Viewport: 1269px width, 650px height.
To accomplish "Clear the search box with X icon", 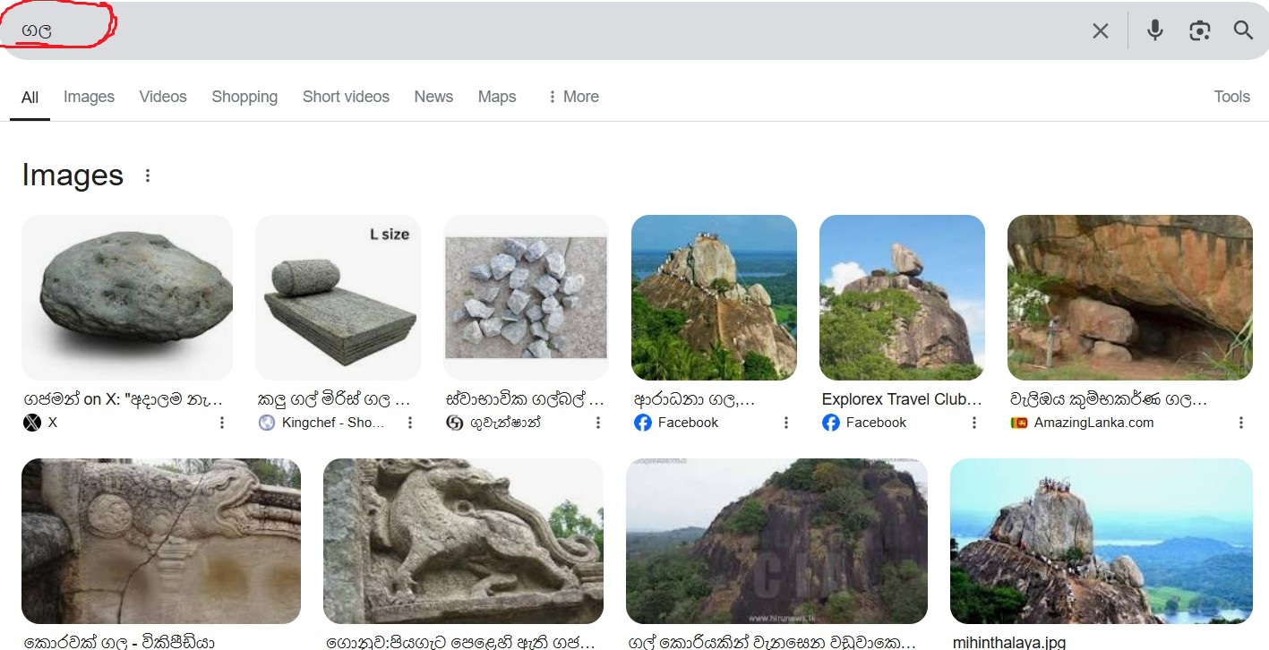I will point(1101,31).
